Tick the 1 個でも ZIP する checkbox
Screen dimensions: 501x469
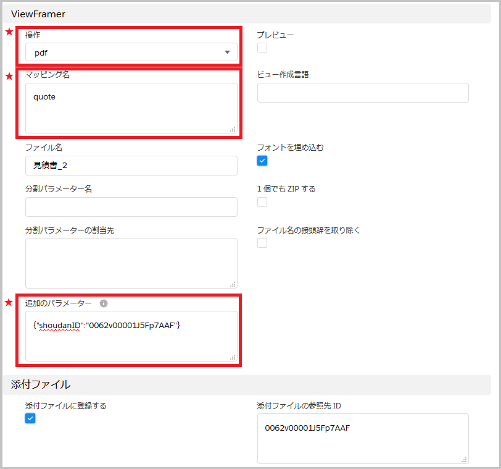(x=262, y=202)
